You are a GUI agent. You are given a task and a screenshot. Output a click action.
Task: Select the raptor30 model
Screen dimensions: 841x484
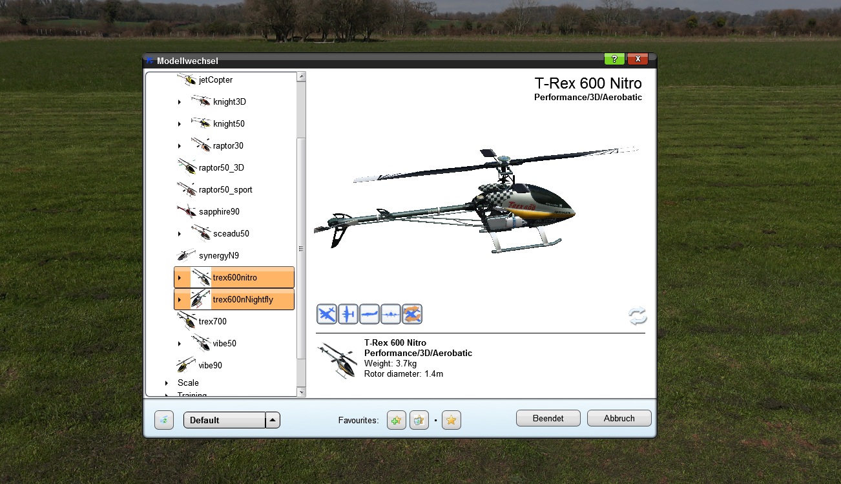[228, 145]
